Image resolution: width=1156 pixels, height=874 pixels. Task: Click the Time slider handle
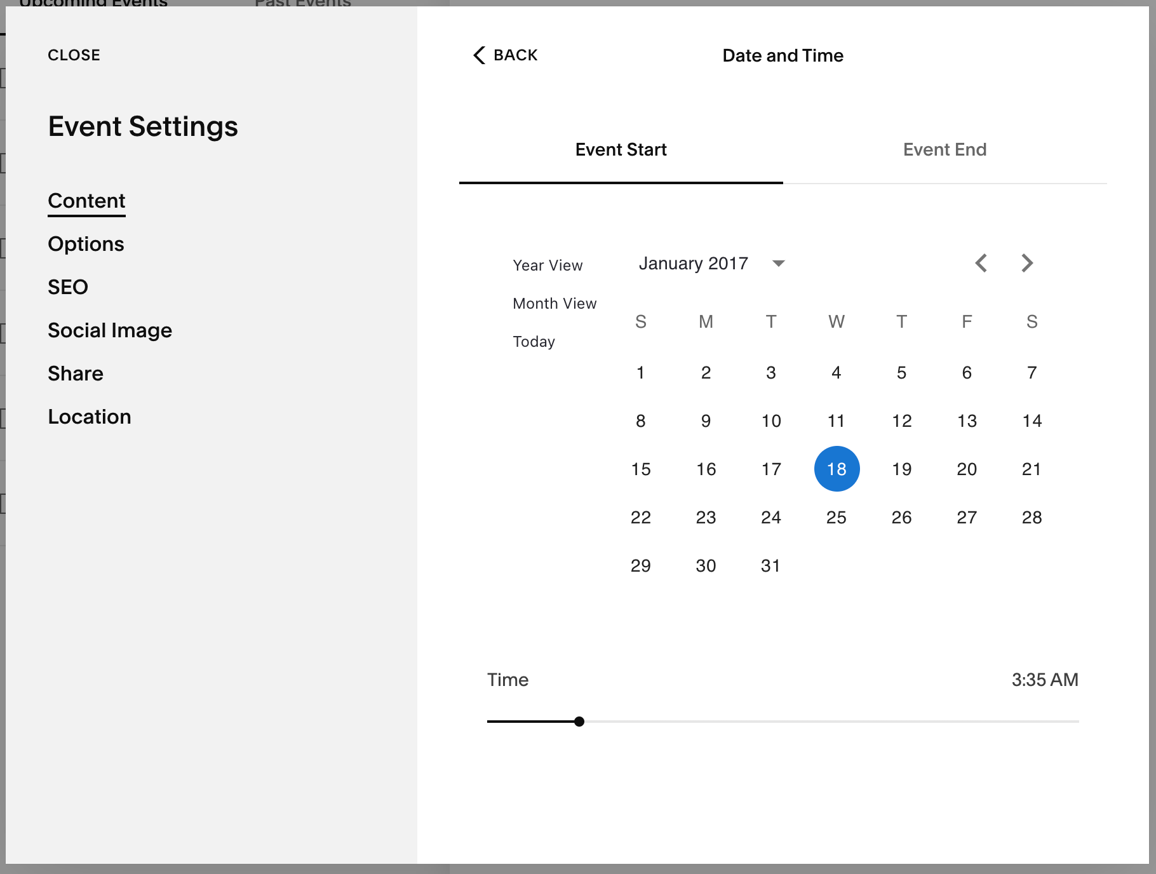pyautogui.click(x=579, y=722)
